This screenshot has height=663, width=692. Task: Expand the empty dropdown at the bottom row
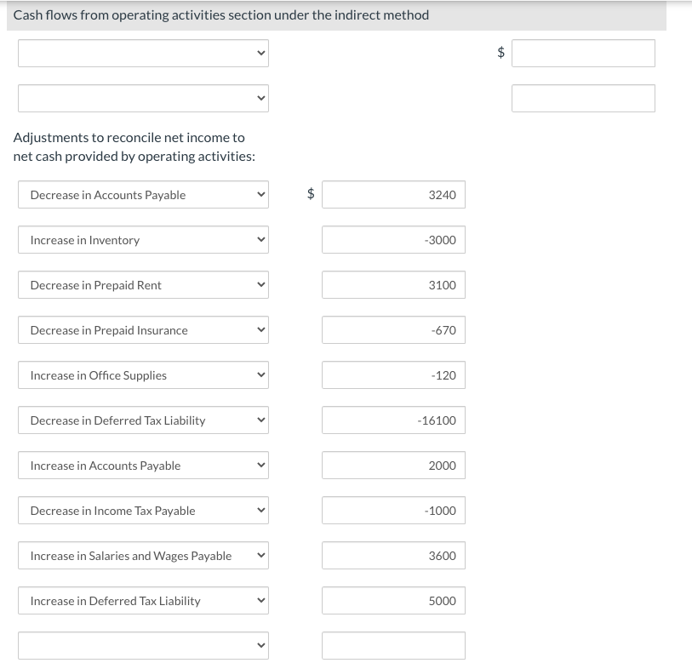pos(143,644)
